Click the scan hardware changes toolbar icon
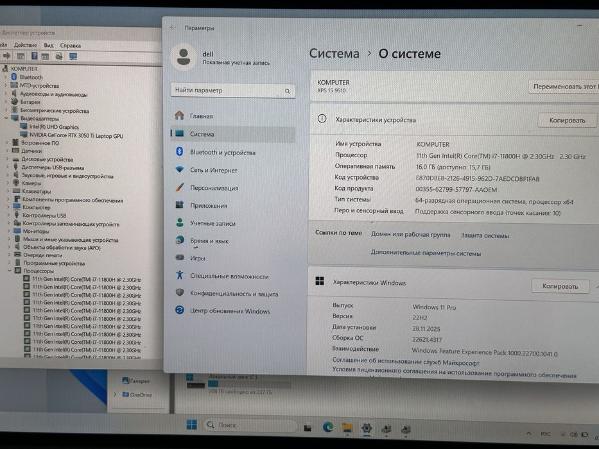The width and height of the screenshot is (599, 449). [x=59, y=56]
